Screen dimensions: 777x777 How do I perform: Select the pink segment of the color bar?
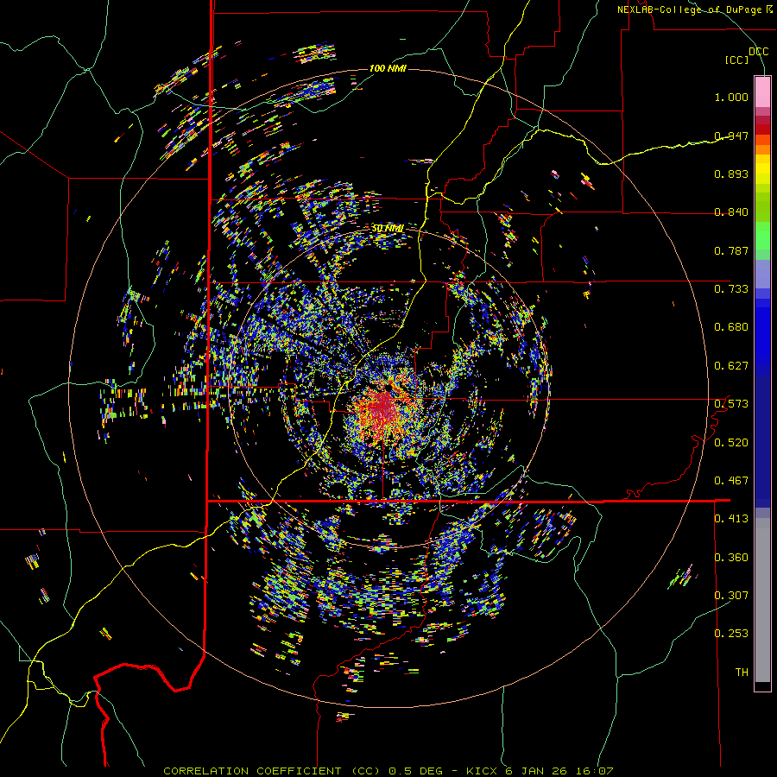tap(762, 92)
